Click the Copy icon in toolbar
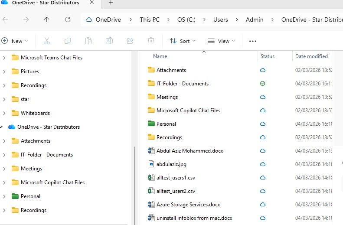The image size is (343, 225). pyautogui.click(x=68, y=41)
